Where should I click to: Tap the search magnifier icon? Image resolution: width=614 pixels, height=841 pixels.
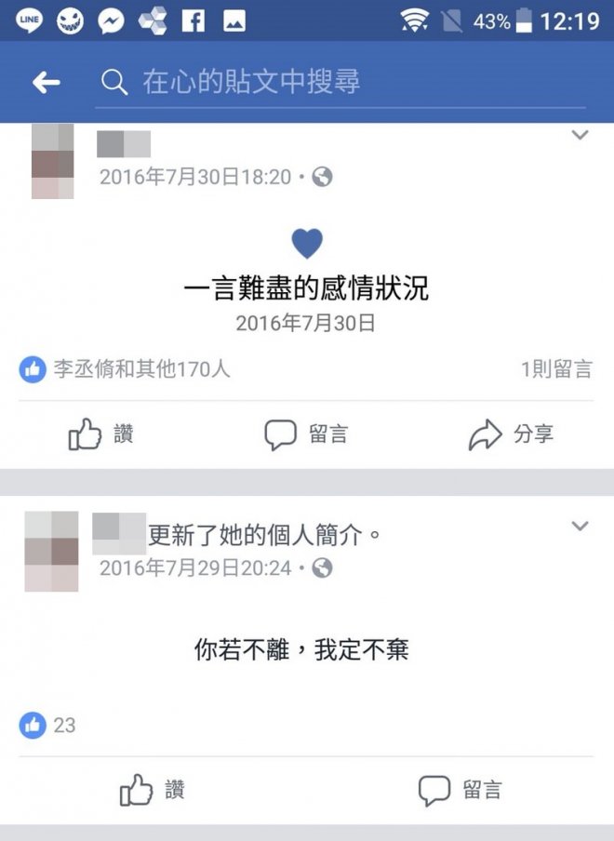coord(114,83)
